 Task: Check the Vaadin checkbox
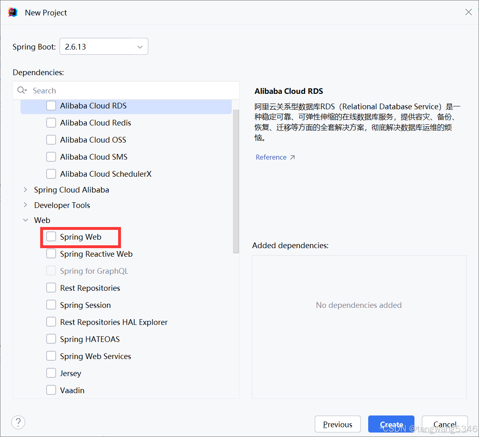[51, 390]
